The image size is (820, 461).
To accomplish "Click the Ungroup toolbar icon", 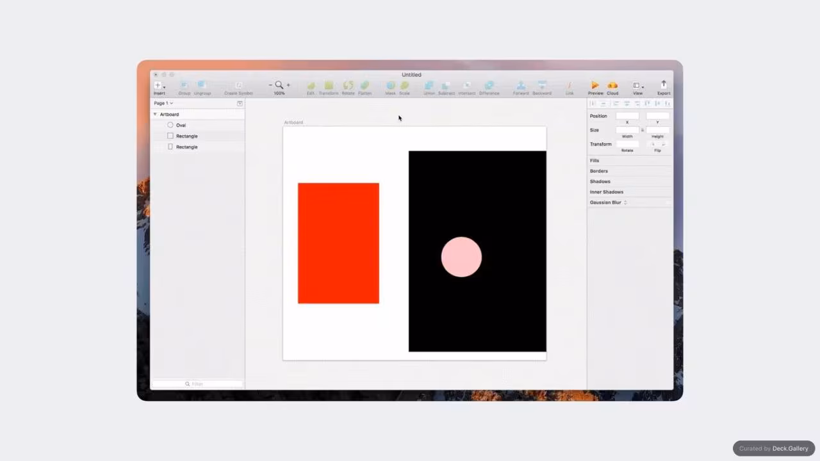I will coord(202,85).
